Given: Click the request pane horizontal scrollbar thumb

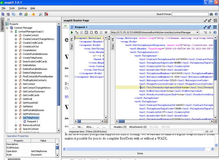Looking at the screenshot, I should click(x=79, y=121).
